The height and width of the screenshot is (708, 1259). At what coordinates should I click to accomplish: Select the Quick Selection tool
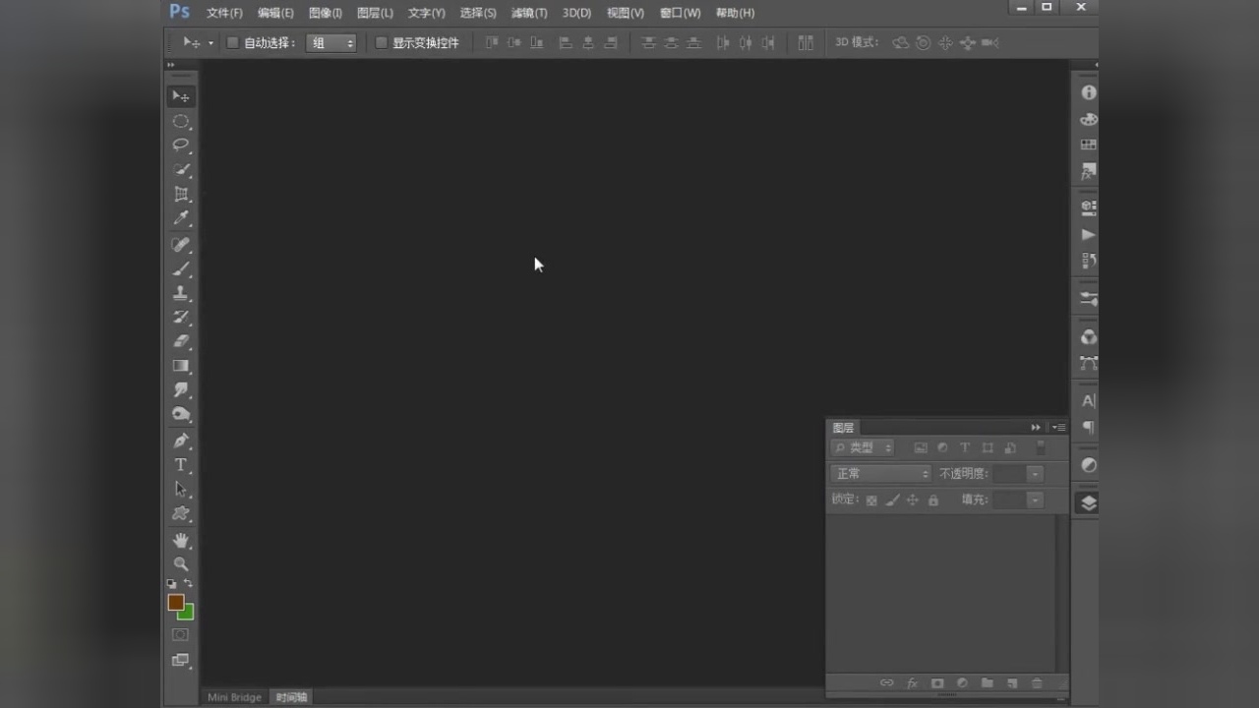click(181, 170)
